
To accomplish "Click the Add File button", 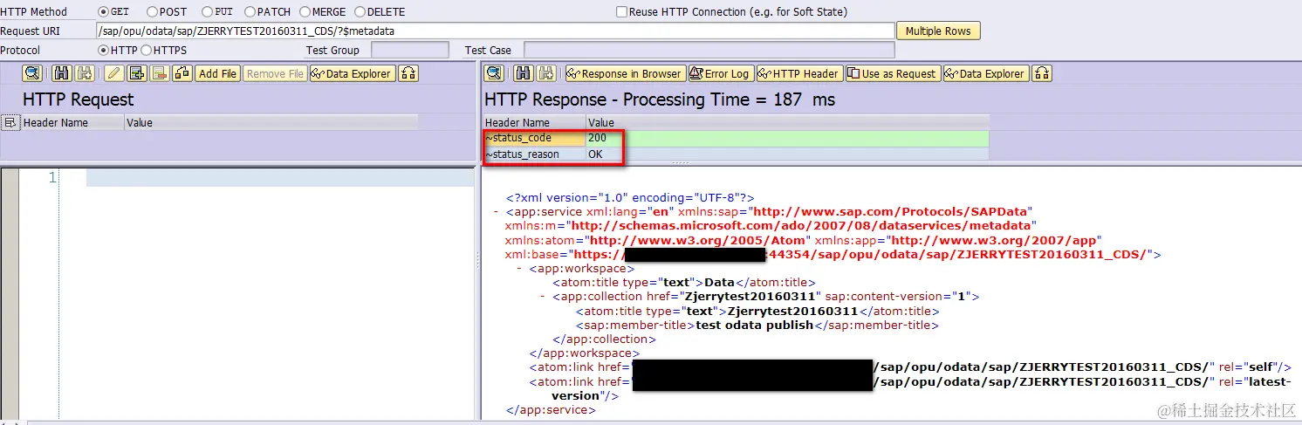I will click(217, 73).
